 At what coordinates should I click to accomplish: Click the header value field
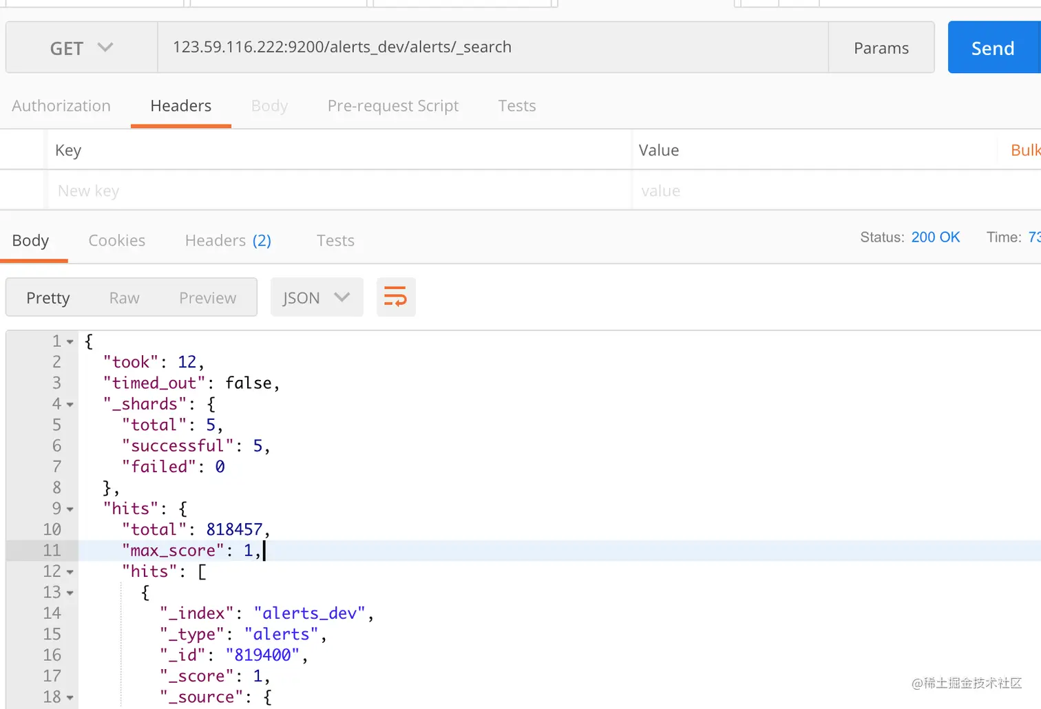[837, 191]
